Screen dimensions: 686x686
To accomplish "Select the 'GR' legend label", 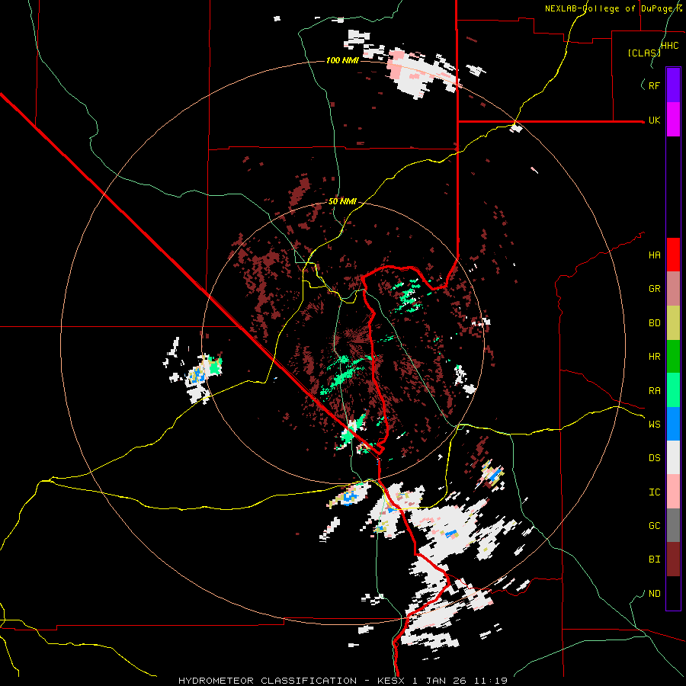I will pos(654,289).
